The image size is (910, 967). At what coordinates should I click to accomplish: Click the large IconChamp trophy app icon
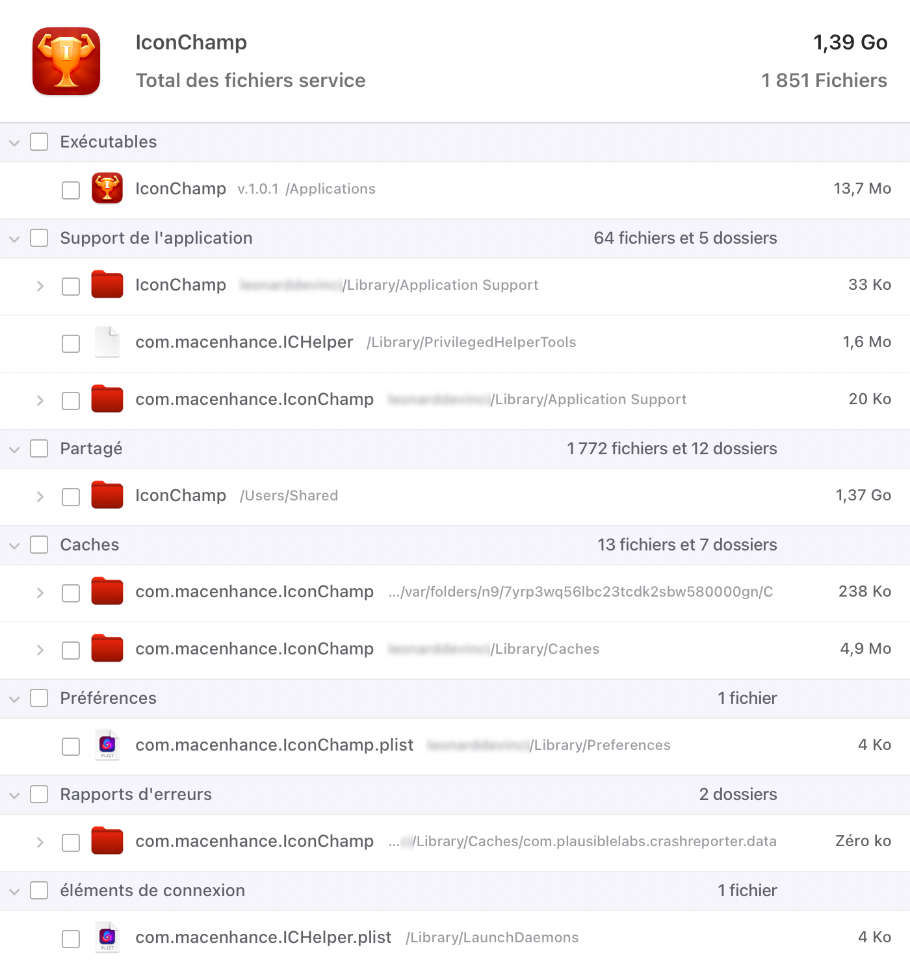[66, 61]
